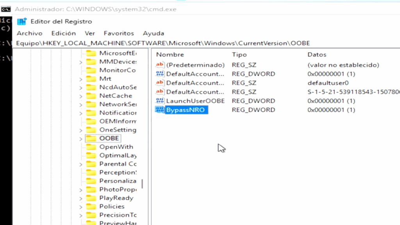The height and width of the screenshot is (225, 400).
Task: Click the Tipo column header
Action: click(x=239, y=55)
